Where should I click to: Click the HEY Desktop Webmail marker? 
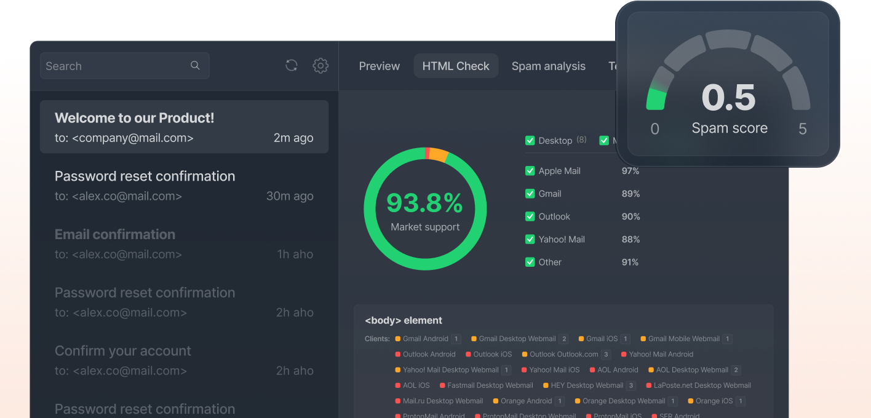pos(546,385)
